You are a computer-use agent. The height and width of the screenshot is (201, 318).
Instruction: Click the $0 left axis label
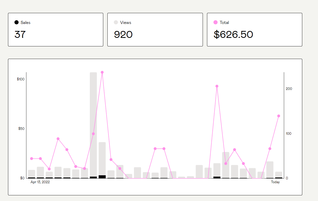click(x=22, y=178)
